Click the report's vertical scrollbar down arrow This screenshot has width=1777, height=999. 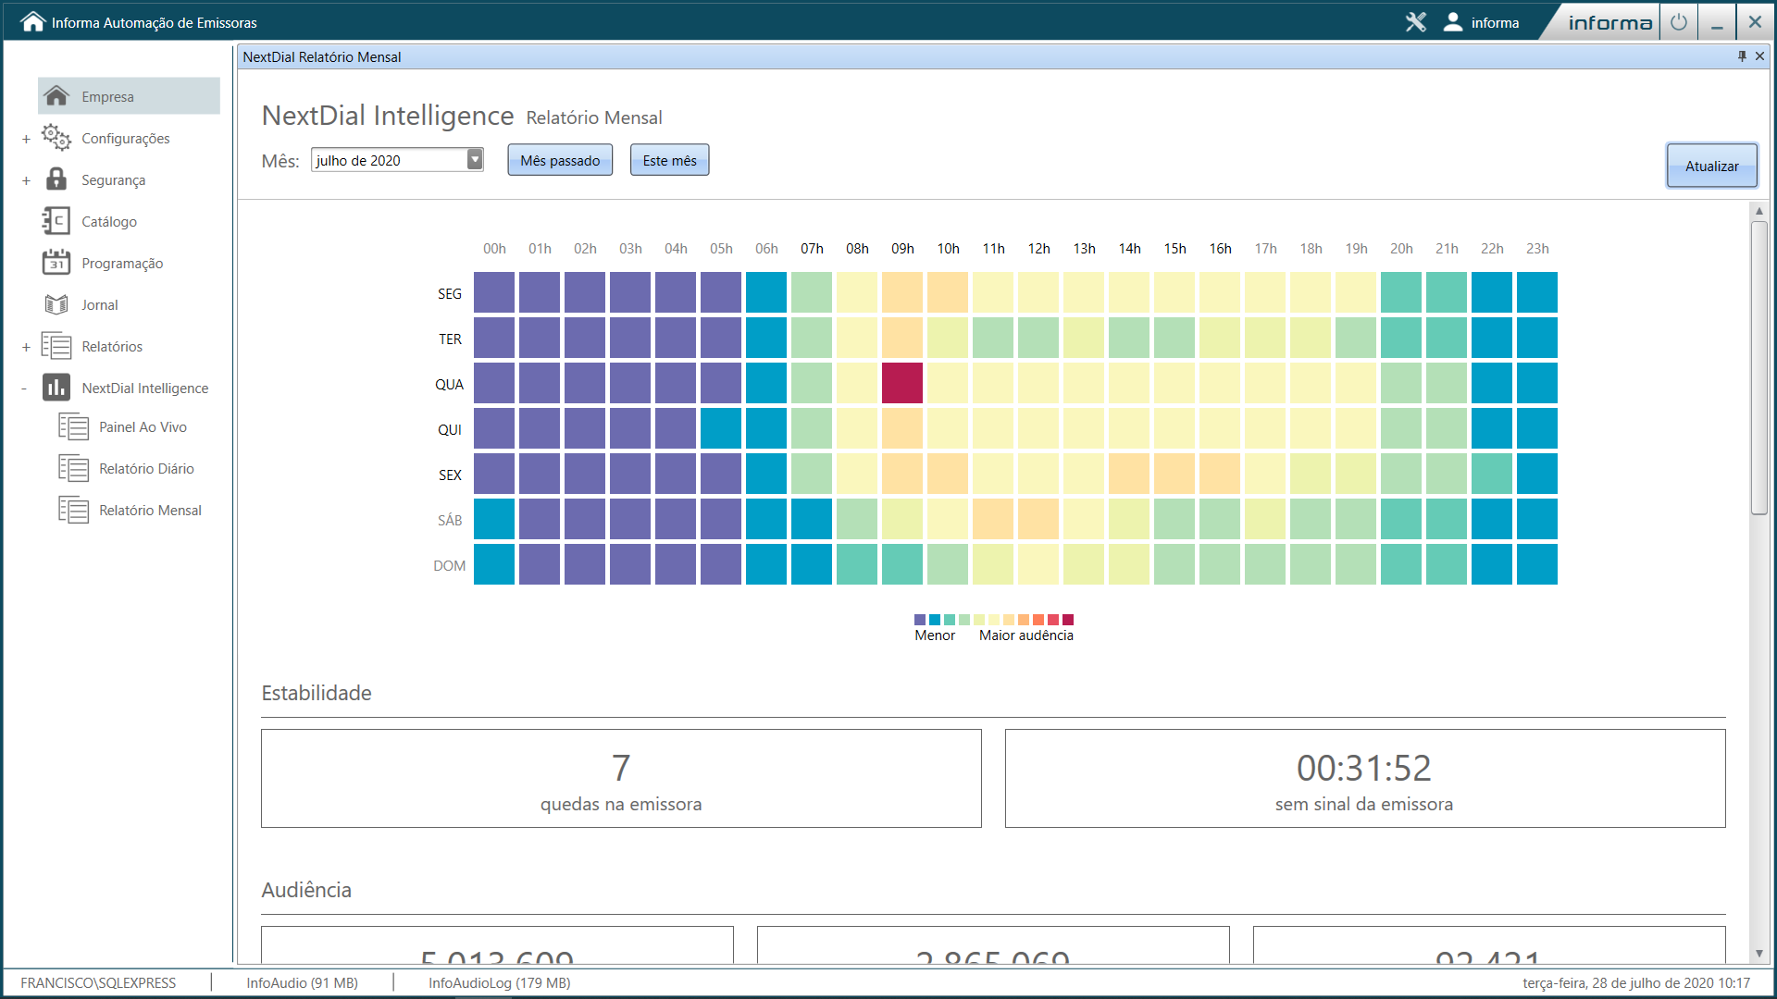coord(1759,954)
